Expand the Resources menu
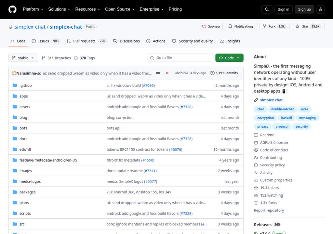Viewport: 333px width, 234px height. (87, 9)
